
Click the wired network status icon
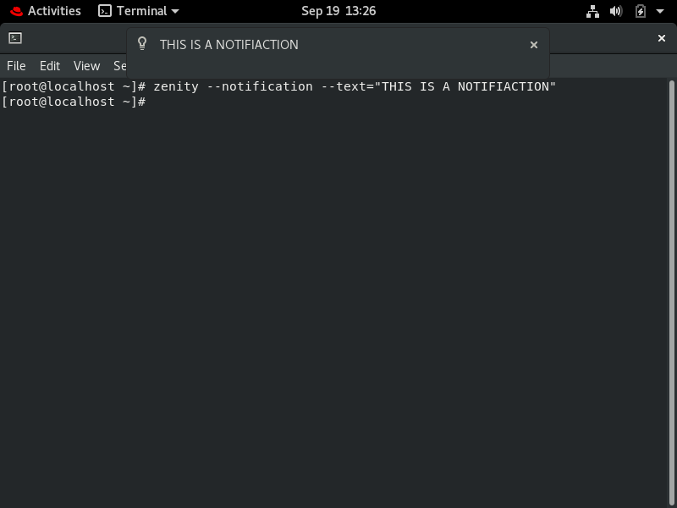[592, 11]
